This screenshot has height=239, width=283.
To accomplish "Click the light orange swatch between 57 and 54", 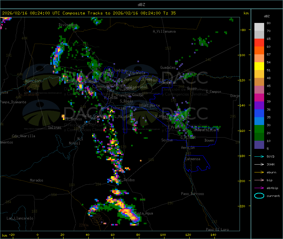I will (259, 58).
